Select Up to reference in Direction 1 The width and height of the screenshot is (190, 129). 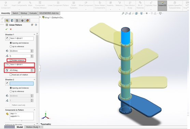(x=11, y=46)
